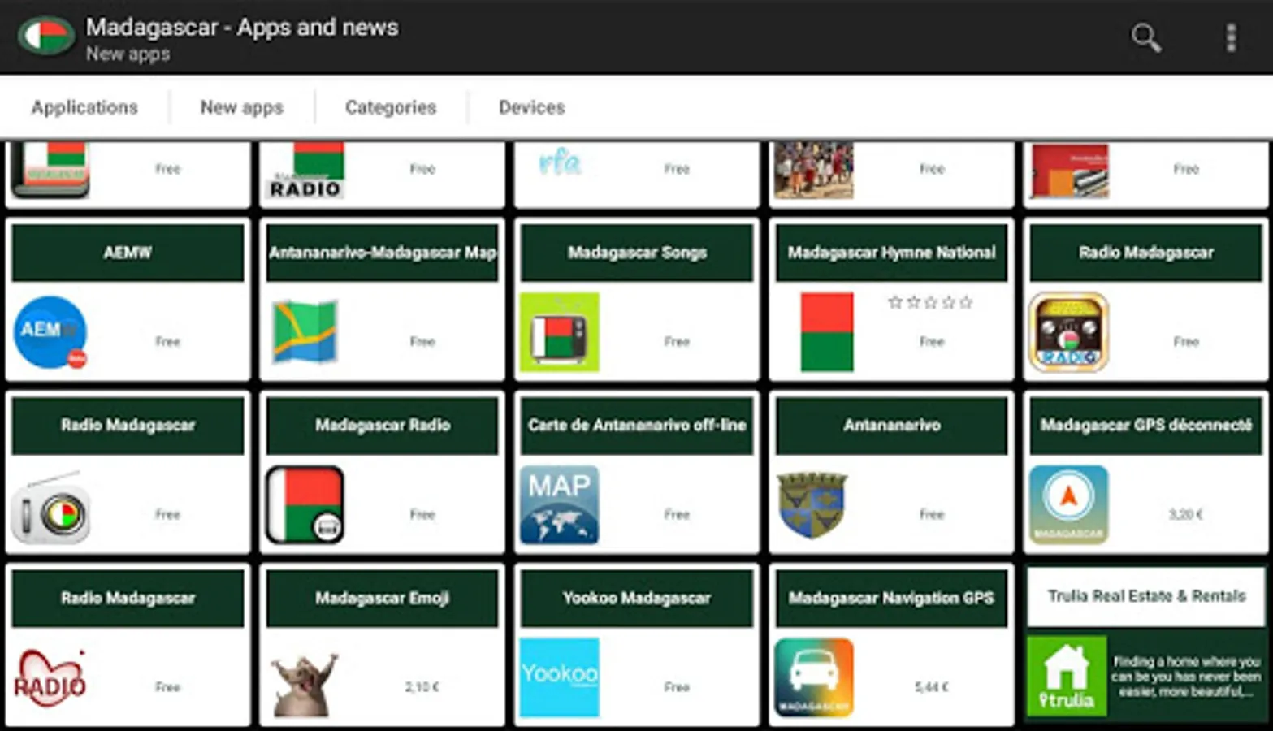
Task: Select the AEMW title header
Action: tap(128, 253)
